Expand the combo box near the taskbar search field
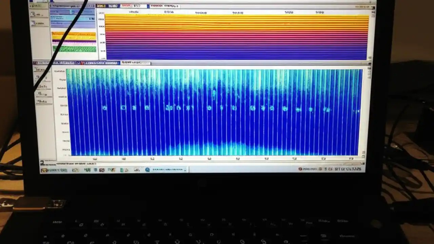Viewport: 434px width, 244px height. pyautogui.click(x=185, y=170)
